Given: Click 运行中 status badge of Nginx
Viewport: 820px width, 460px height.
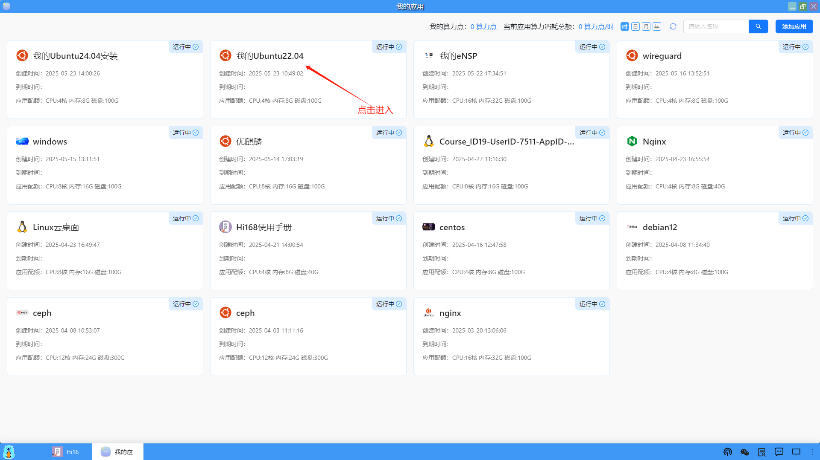Looking at the screenshot, I should point(796,133).
